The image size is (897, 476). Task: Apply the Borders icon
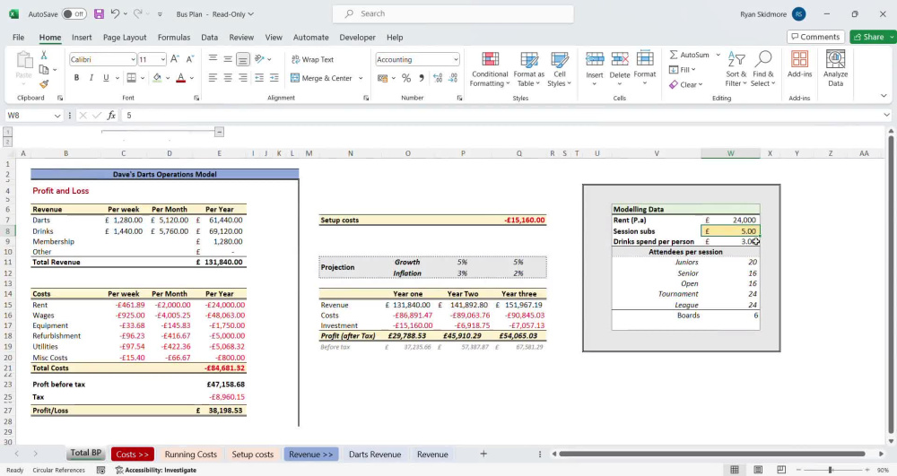click(131, 78)
